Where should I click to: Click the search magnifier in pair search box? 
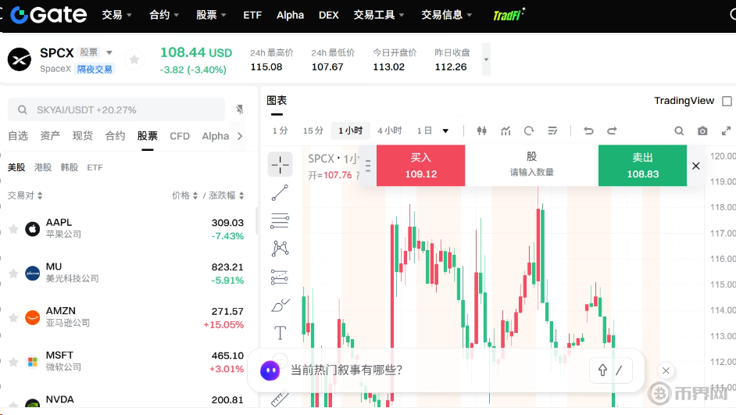point(22,110)
